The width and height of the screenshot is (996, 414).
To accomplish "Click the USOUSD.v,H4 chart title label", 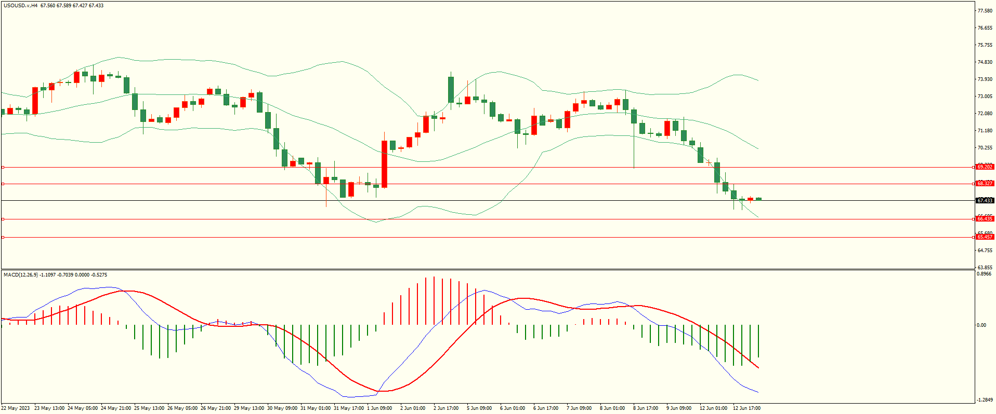I will [20, 6].
